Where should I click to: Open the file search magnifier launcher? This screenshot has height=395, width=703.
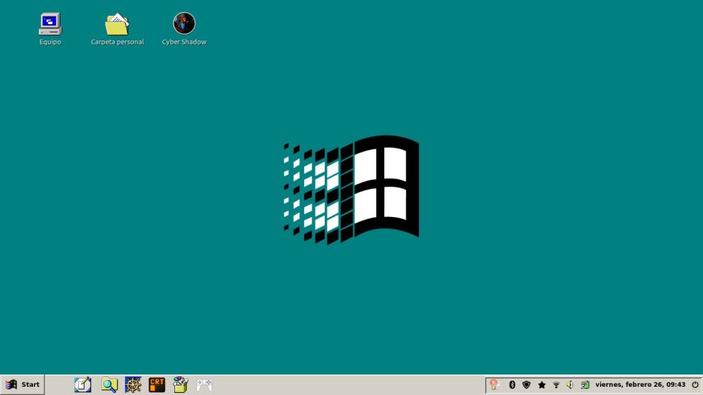[x=109, y=385]
